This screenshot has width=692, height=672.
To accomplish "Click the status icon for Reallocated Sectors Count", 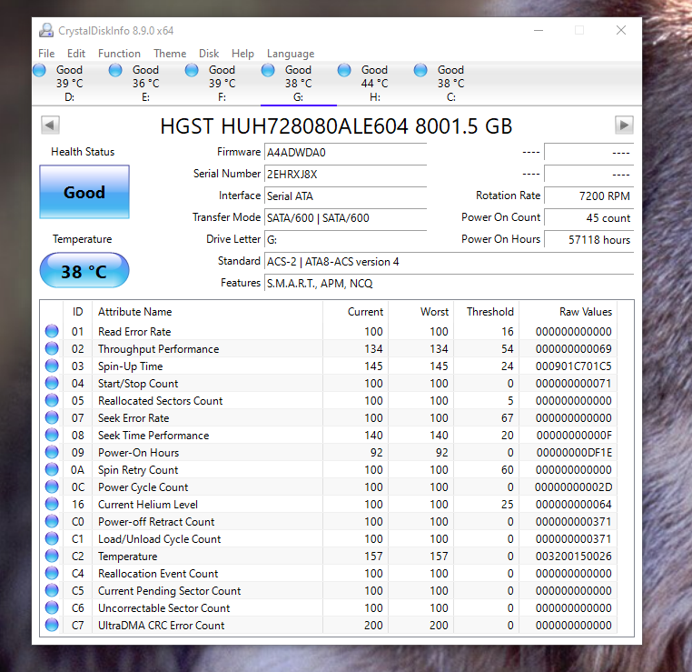I will point(52,400).
